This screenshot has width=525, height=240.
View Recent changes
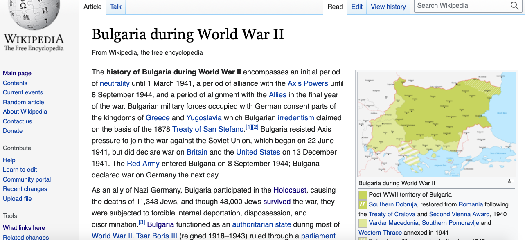(x=25, y=189)
